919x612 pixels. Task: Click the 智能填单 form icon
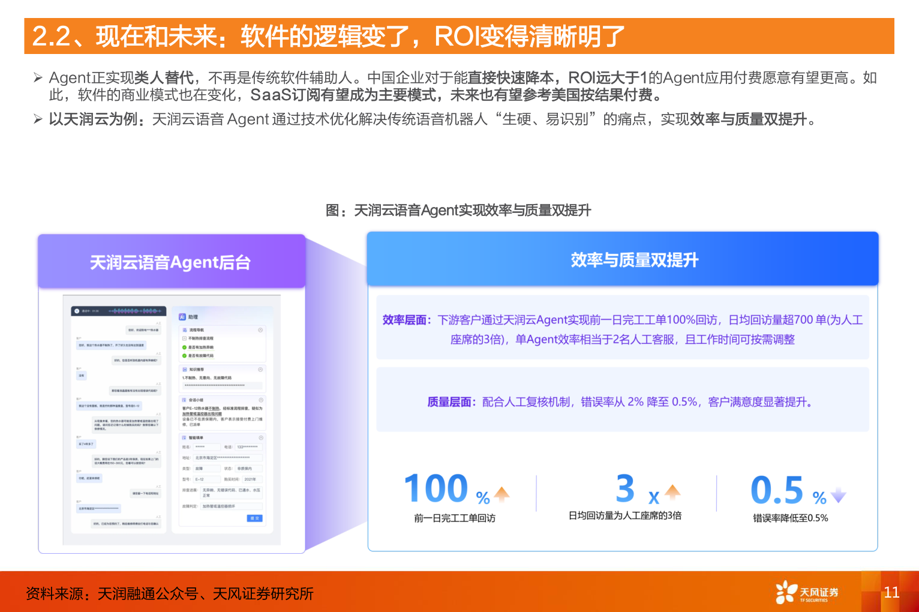click(x=184, y=437)
